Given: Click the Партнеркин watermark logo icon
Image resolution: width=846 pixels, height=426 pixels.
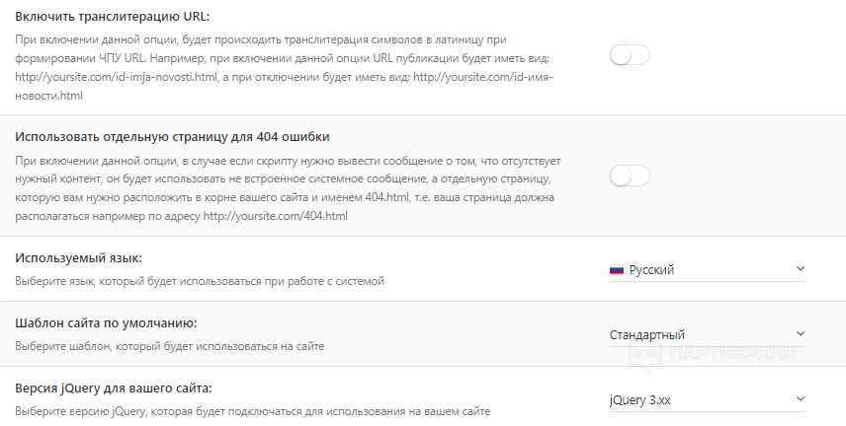Looking at the screenshot, I should click(646, 353).
